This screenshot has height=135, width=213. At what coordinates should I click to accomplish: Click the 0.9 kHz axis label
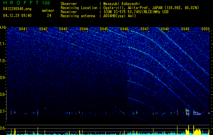click(3, 78)
